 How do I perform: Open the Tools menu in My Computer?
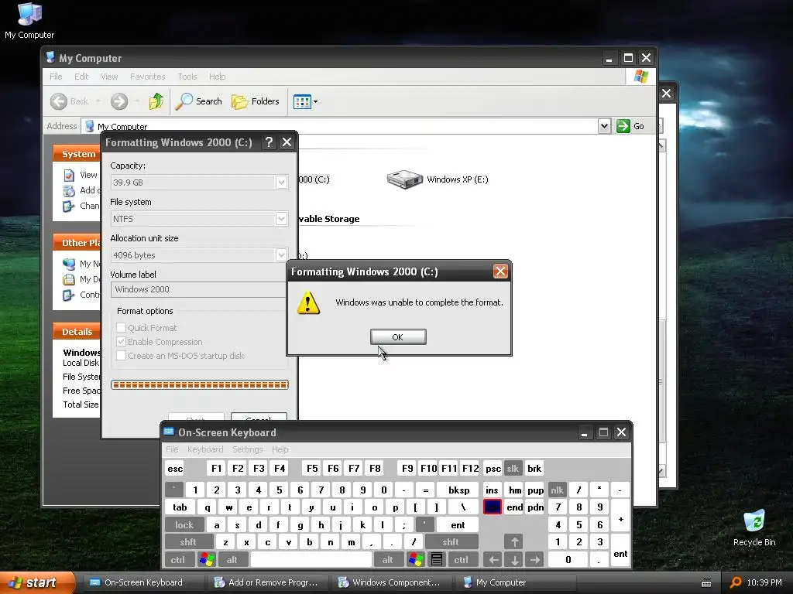pyautogui.click(x=187, y=77)
